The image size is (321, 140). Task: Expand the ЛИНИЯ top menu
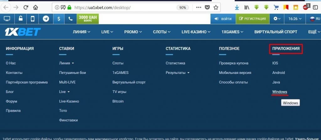click(x=82, y=32)
